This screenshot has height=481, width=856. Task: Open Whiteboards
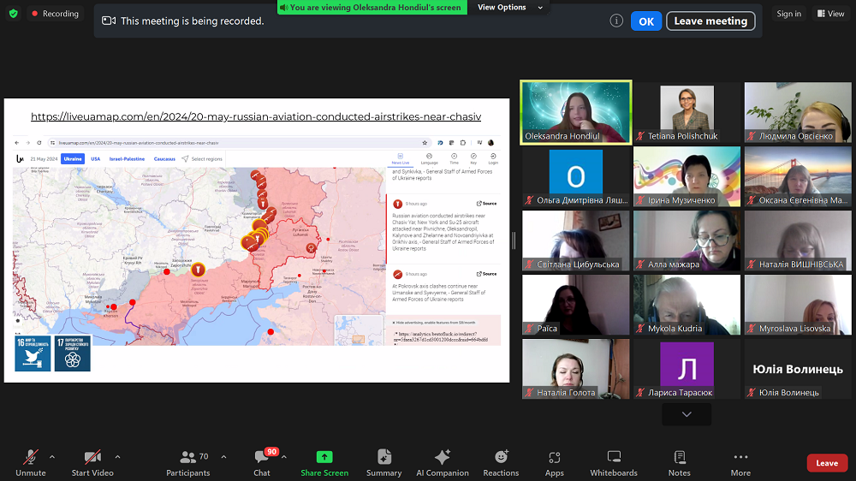614,462
